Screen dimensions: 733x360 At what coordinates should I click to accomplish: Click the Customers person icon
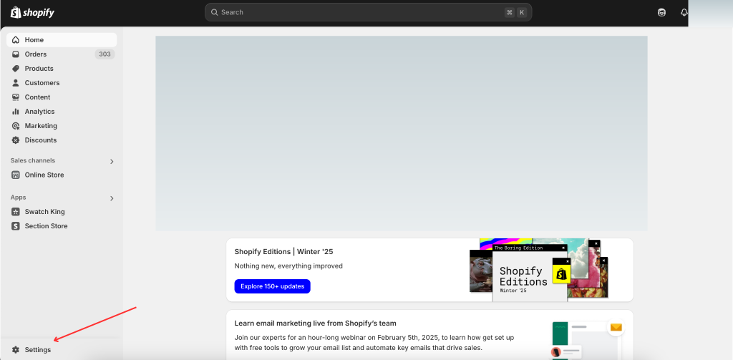pos(16,83)
